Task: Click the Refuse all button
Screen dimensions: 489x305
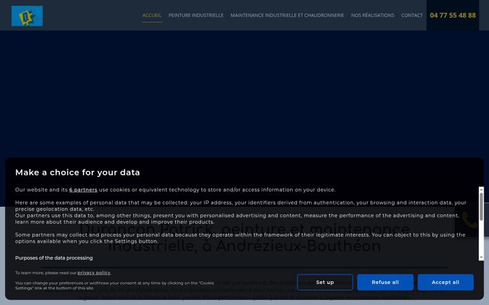Action: pyautogui.click(x=385, y=282)
